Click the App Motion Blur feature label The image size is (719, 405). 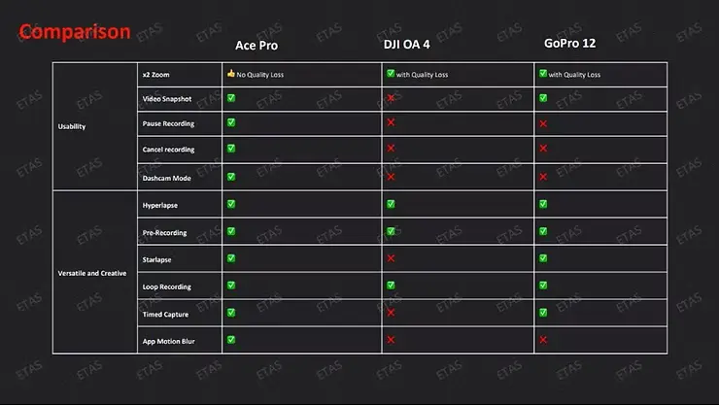167,341
